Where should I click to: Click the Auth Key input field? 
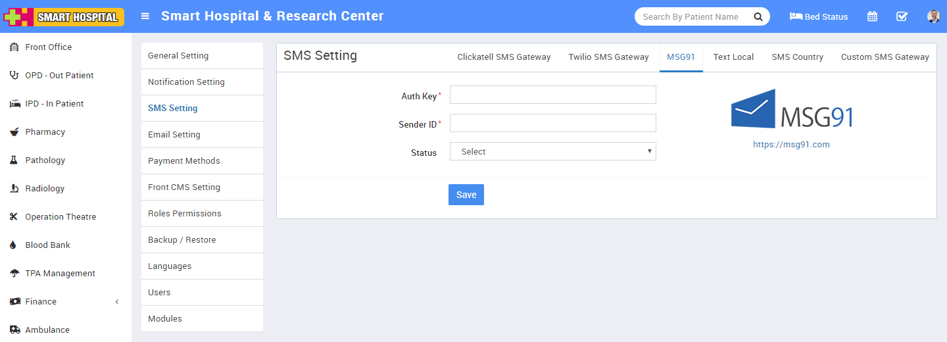pyautogui.click(x=552, y=95)
